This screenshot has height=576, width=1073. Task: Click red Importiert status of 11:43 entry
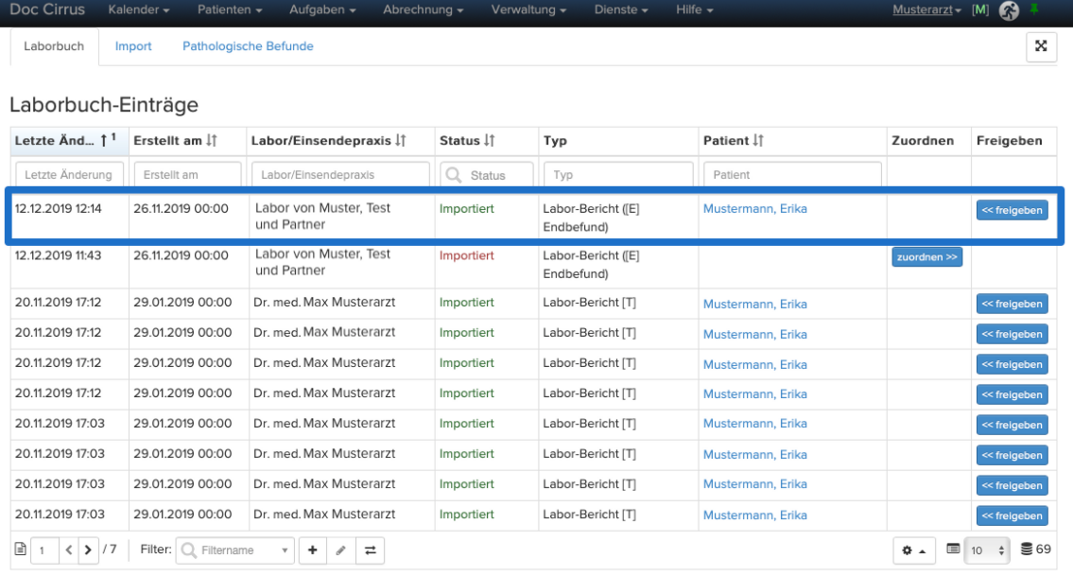pos(467,255)
